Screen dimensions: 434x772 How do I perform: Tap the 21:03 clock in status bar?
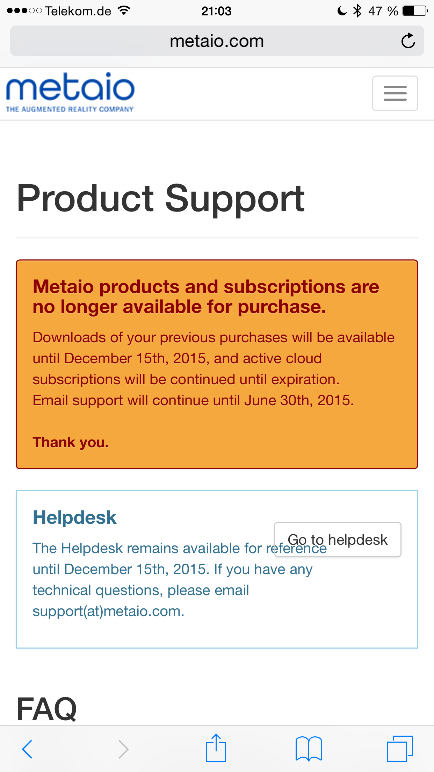tap(216, 11)
